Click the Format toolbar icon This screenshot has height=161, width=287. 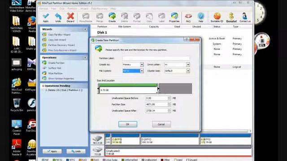(137, 18)
